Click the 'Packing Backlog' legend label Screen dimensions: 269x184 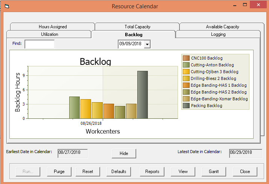pyautogui.click(x=207, y=106)
